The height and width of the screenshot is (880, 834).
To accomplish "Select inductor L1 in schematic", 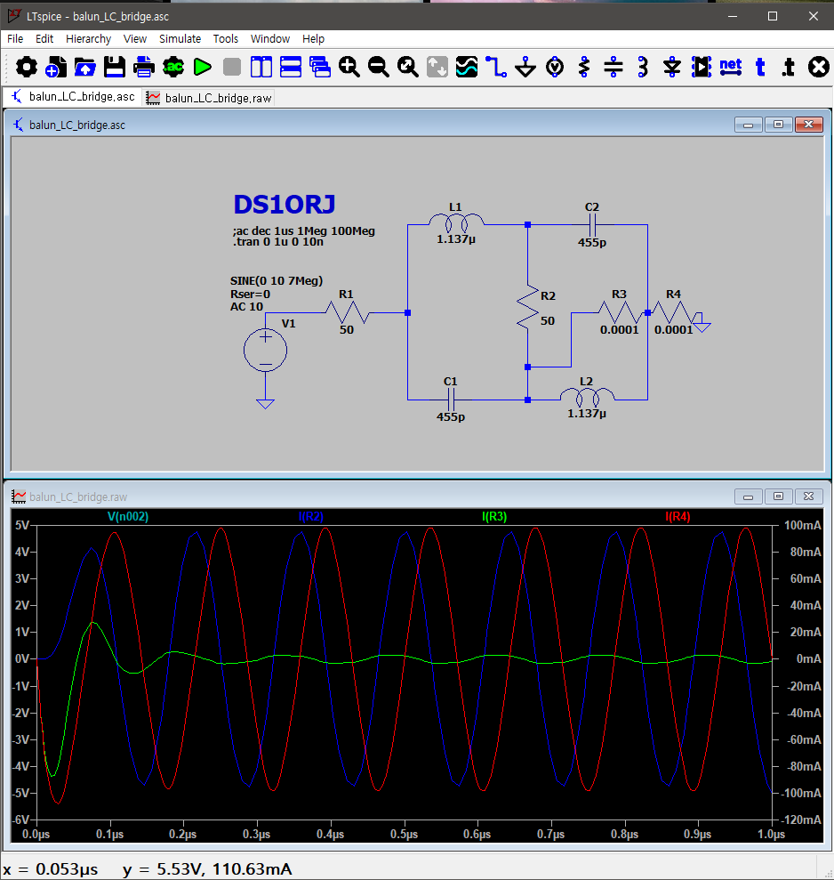I will tap(456, 222).
